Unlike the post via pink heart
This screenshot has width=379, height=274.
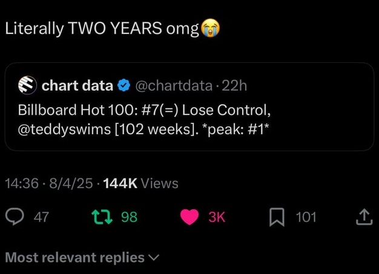coord(189,217)
